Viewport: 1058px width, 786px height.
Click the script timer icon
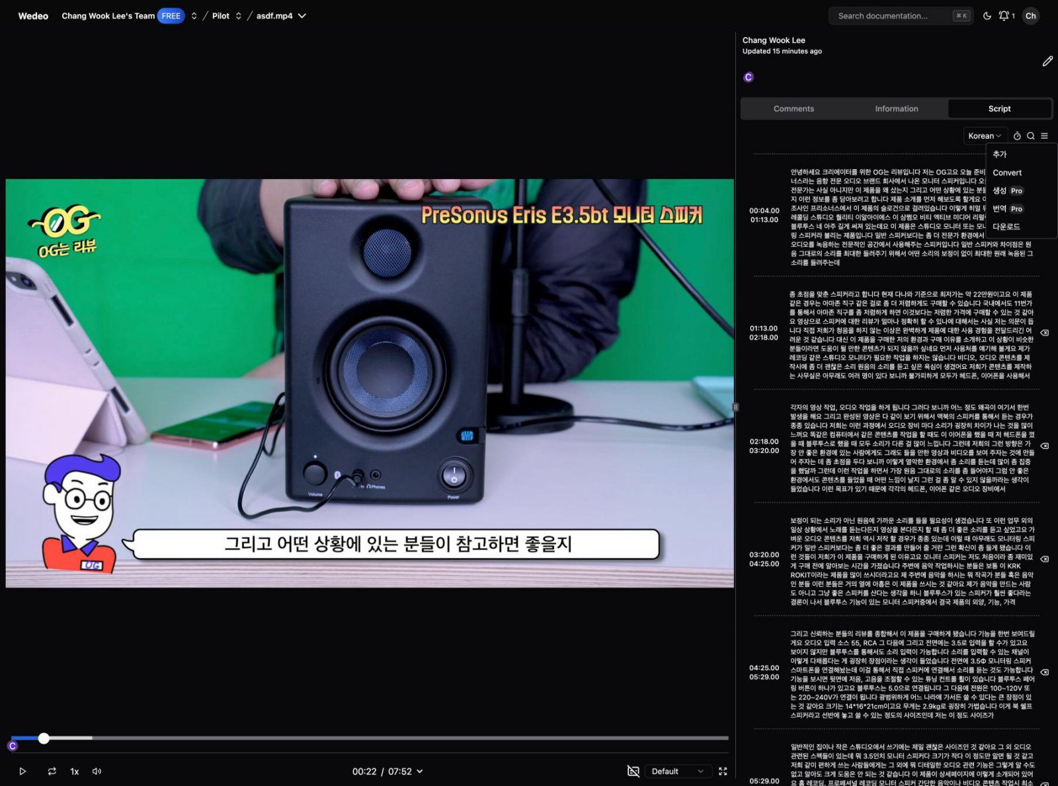1017,136
